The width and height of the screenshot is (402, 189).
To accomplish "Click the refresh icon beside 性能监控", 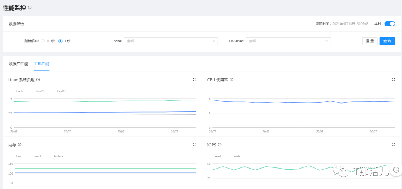I will [x=30, y=7].
